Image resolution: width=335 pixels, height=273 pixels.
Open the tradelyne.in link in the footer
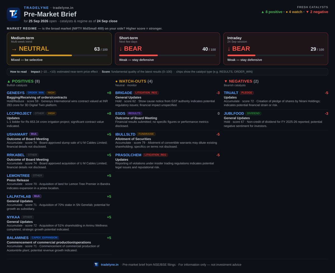click(x=110, y=265)
